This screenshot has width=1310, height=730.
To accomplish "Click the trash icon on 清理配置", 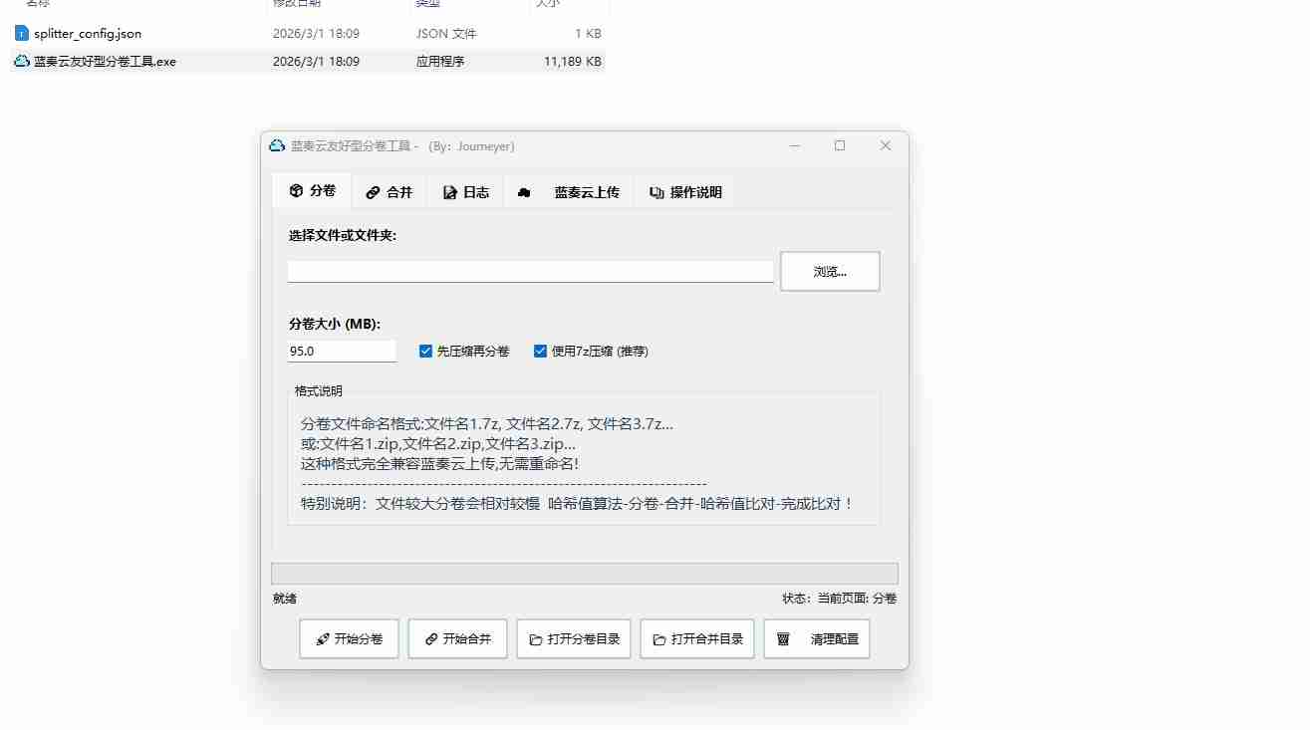I will pos(783,639).
